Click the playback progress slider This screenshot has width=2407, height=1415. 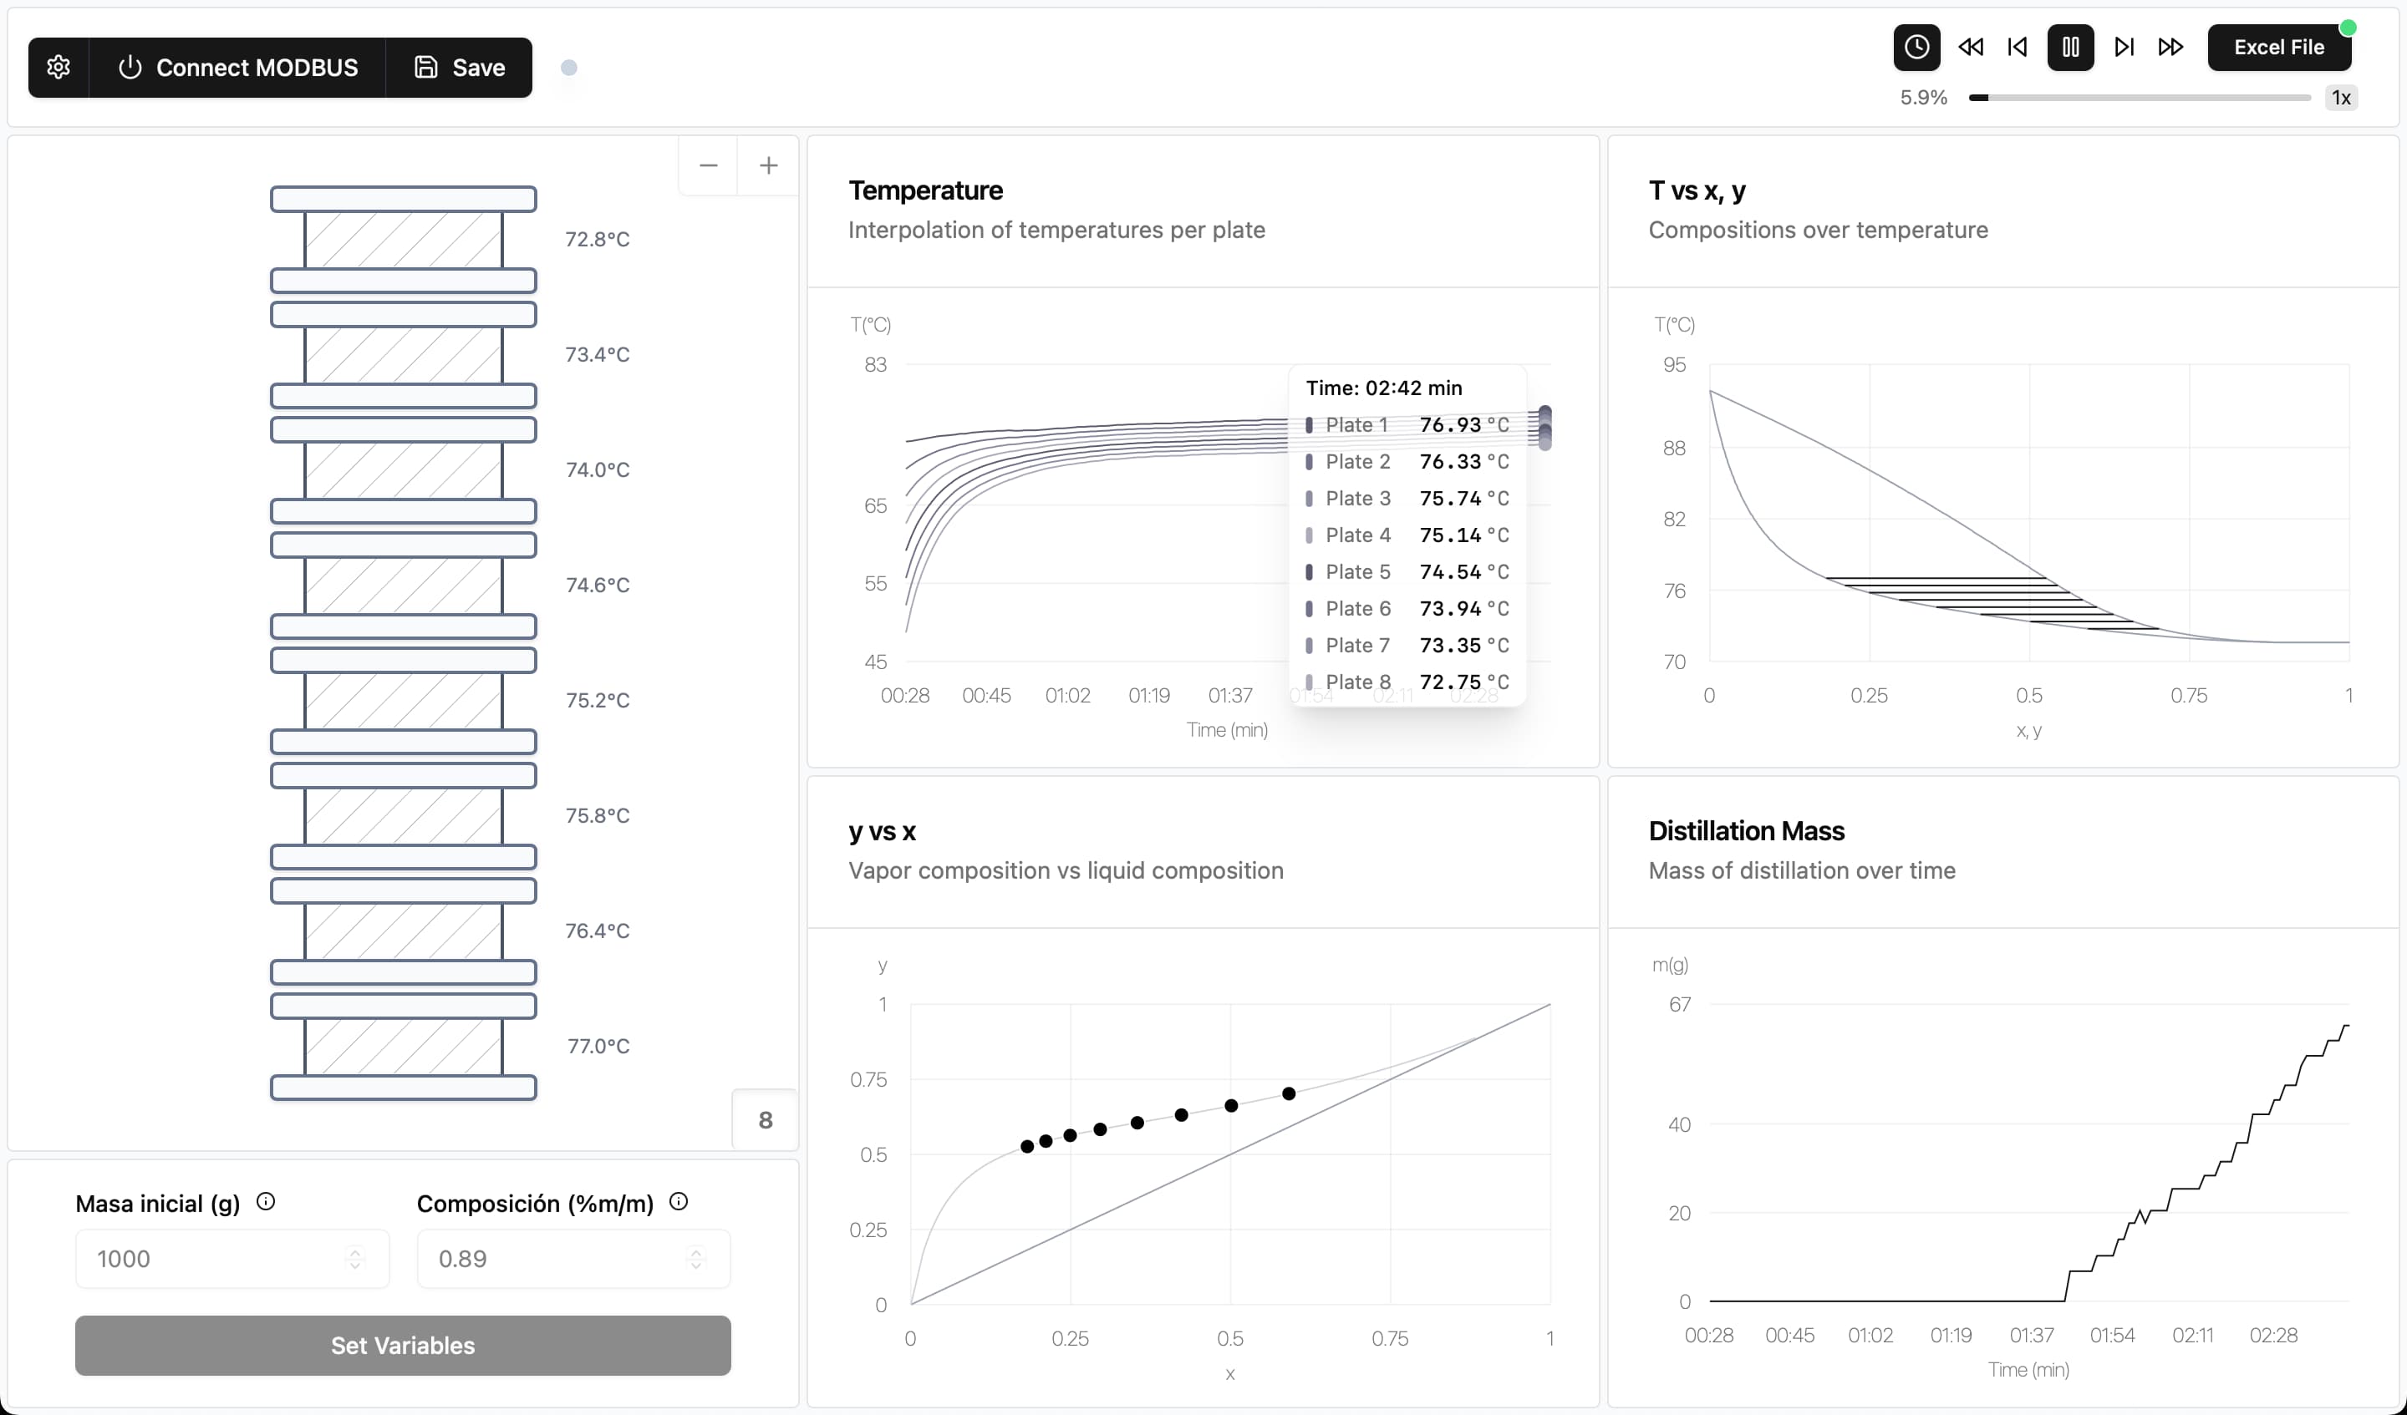click(2140, 98)
